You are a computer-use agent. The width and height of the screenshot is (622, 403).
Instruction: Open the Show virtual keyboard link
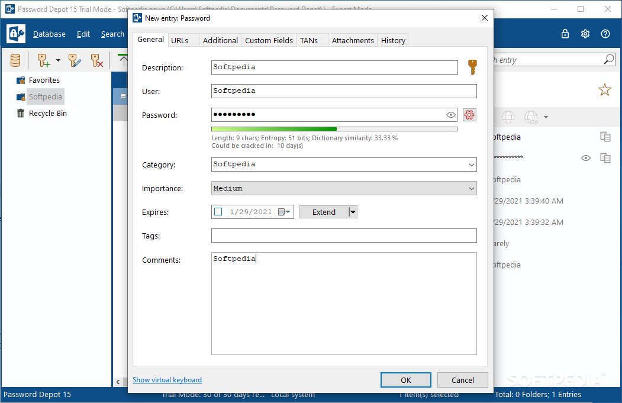tap(167, 379)
